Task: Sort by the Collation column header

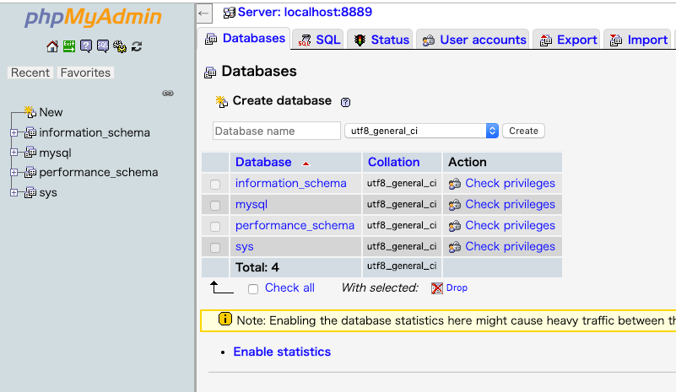Action: 393,162
